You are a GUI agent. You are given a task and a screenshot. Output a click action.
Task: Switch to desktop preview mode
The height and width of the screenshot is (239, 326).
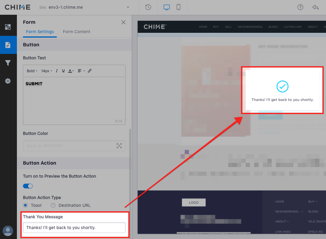[167, 7]
